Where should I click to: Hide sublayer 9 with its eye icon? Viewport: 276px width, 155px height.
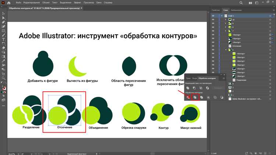pos(213,23)
